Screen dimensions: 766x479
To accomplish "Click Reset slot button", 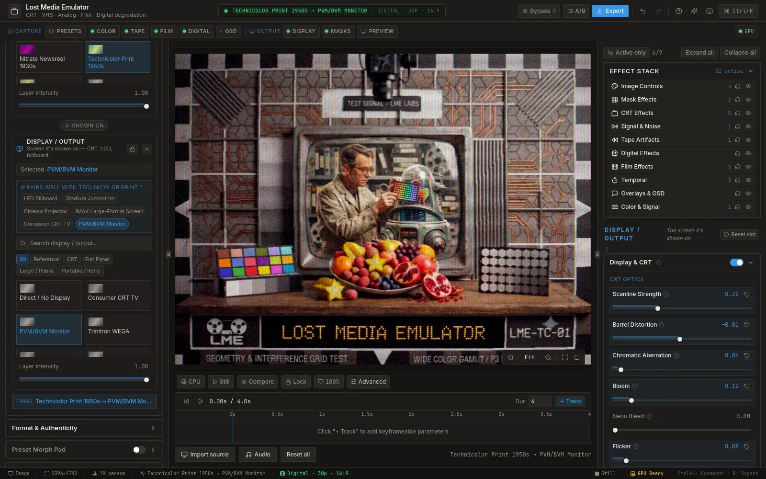I will [740, 234].
